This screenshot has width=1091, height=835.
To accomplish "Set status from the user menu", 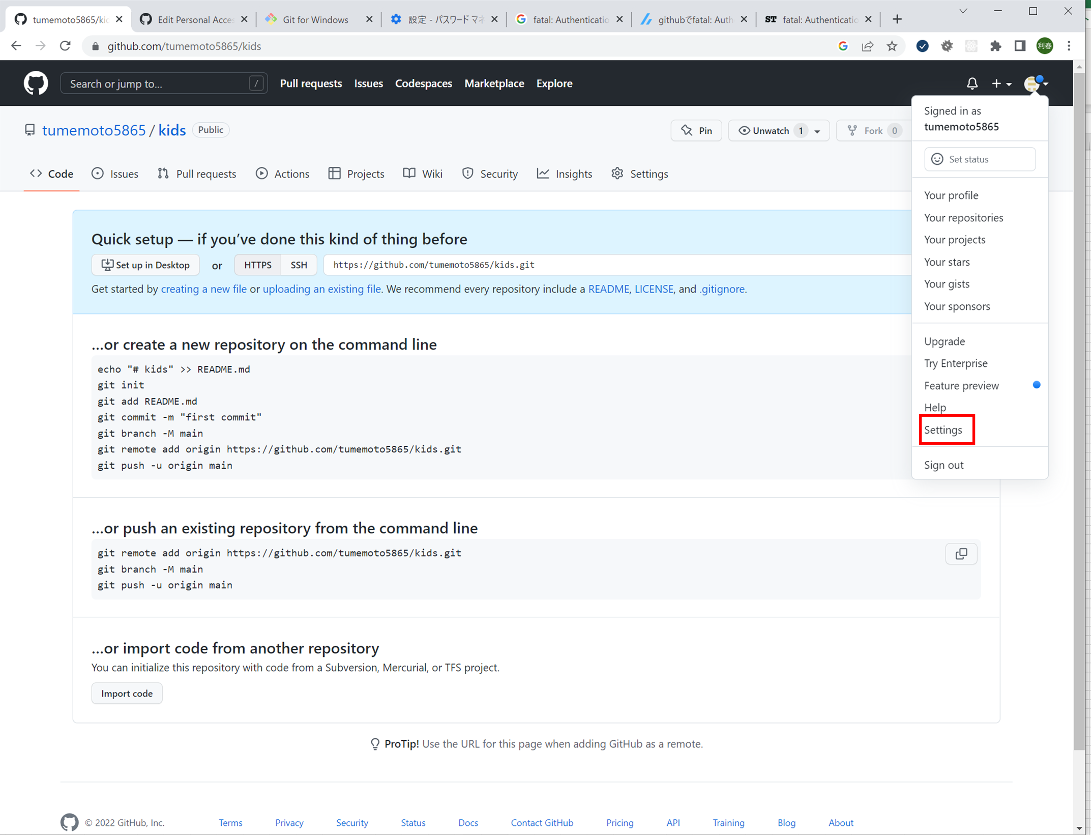I will [979, 159].
